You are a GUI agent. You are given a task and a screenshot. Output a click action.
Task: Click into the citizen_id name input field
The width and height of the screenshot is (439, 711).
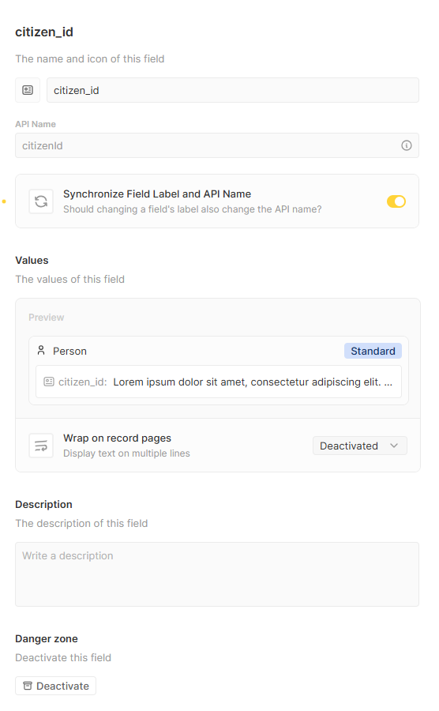pyautogui.click(x=233, y=90)
